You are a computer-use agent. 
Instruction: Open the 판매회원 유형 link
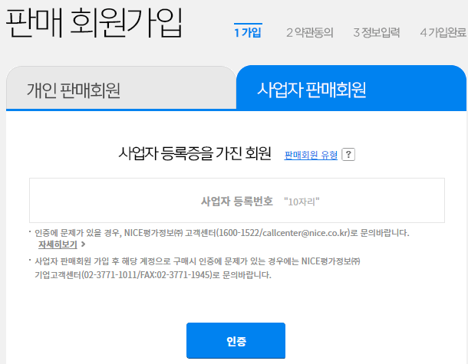click(x=311, y=155)
